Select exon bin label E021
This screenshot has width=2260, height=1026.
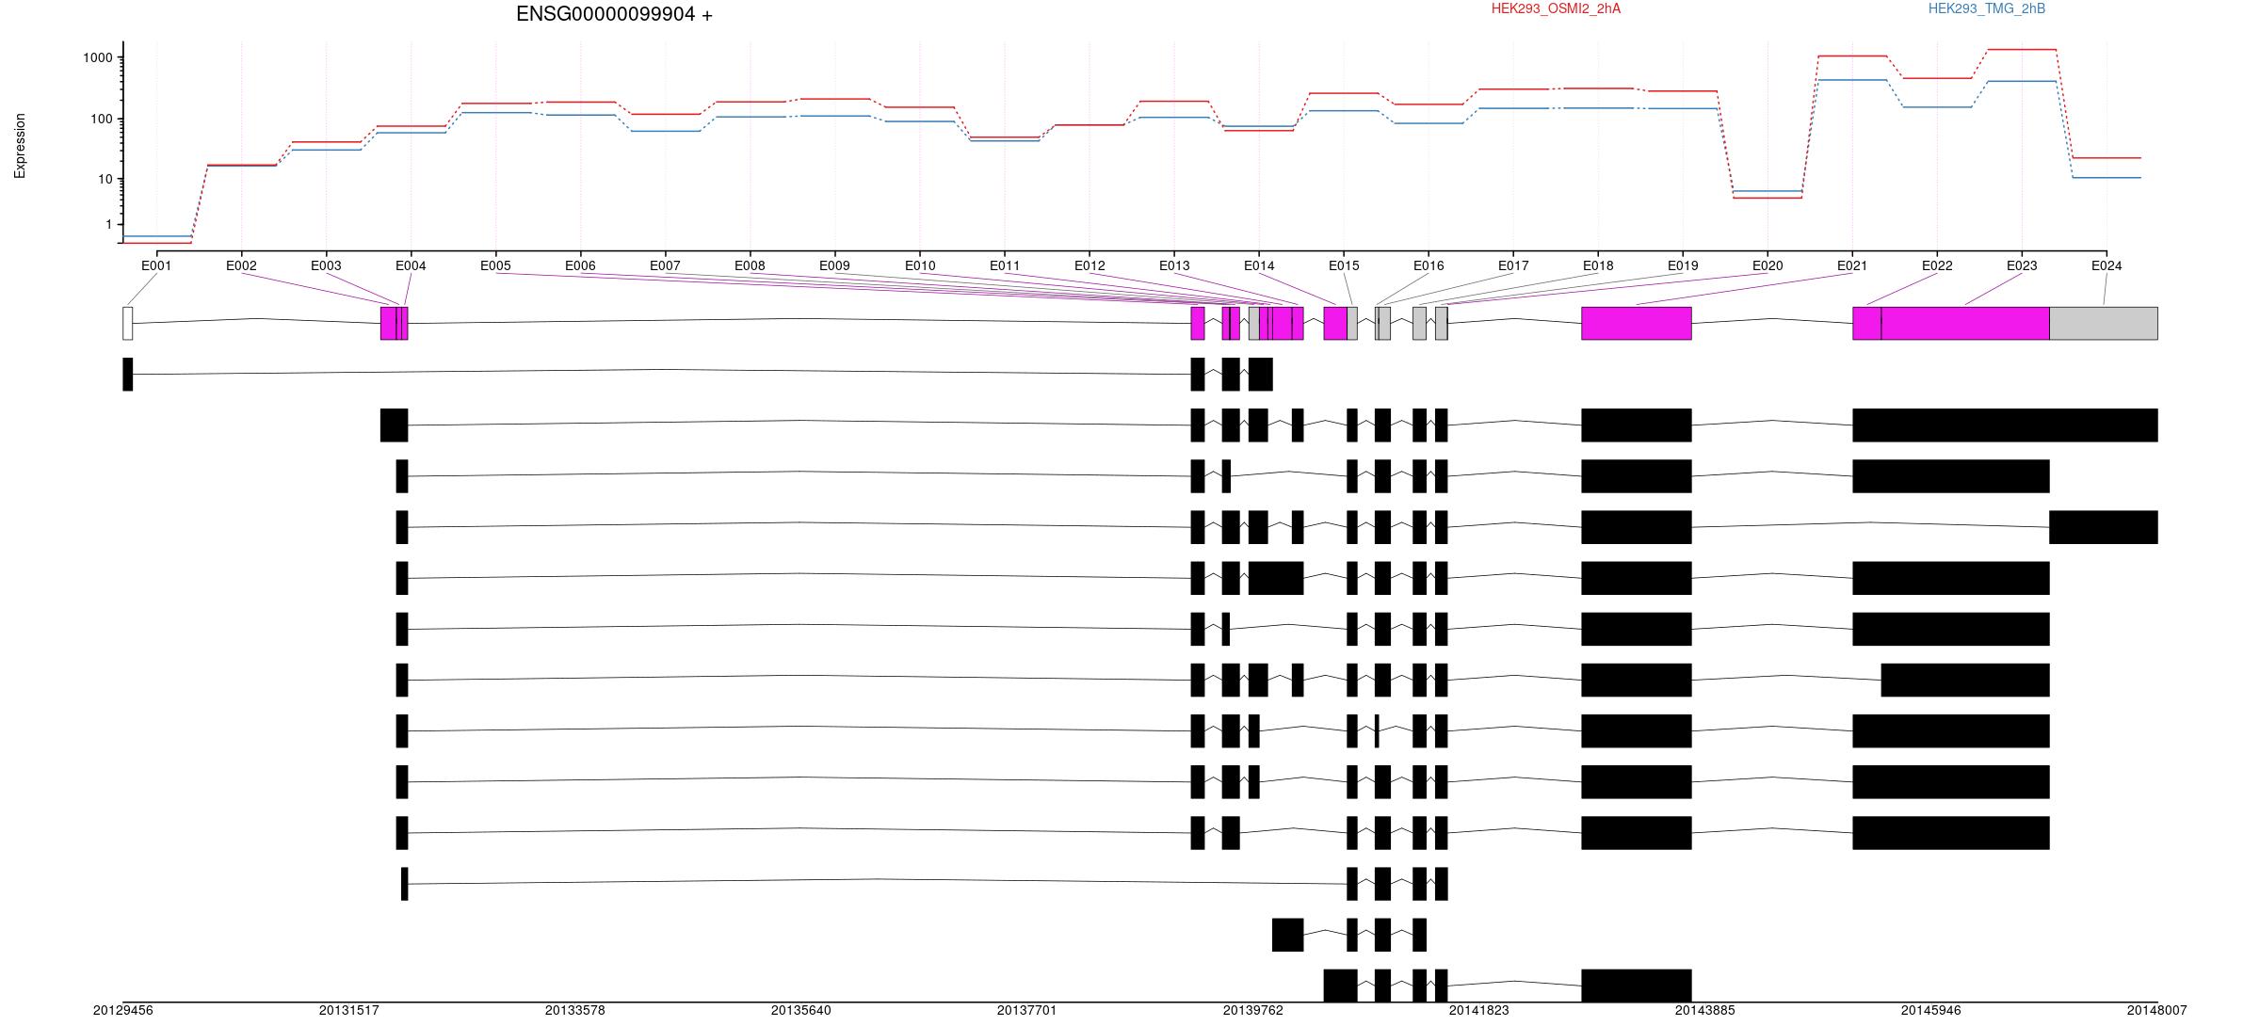click(1852, 265)
